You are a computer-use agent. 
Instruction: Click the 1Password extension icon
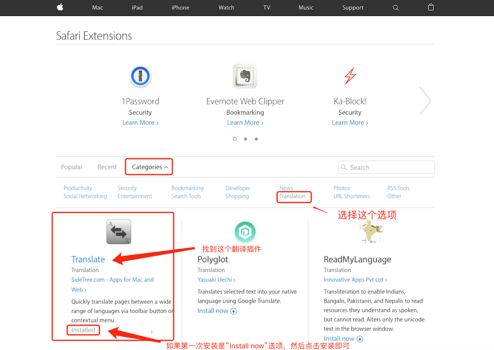(140, 76)
